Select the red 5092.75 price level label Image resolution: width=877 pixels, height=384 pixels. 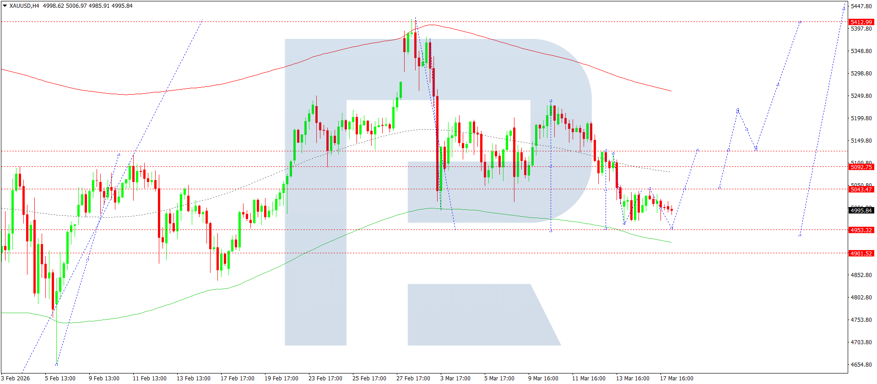pyautogui.click(x=861, y=167)
